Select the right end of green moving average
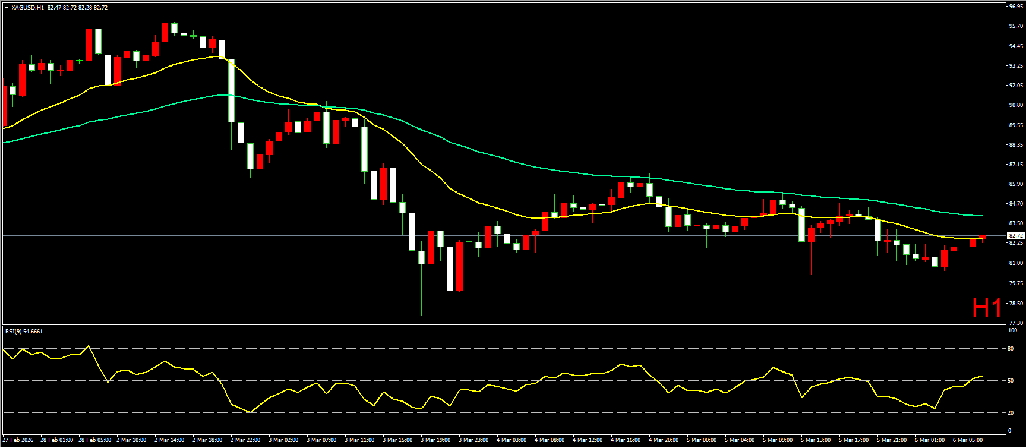1026x448 pixels. [x=981, y=216]
